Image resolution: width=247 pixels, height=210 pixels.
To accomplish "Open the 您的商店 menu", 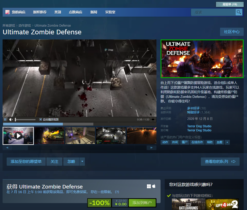I will coord(18,12).
